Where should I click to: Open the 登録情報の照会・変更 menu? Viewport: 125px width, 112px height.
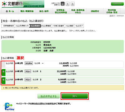[x=112, y=11]
